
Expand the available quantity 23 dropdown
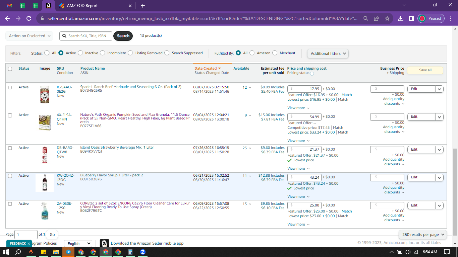click(247, 148)
